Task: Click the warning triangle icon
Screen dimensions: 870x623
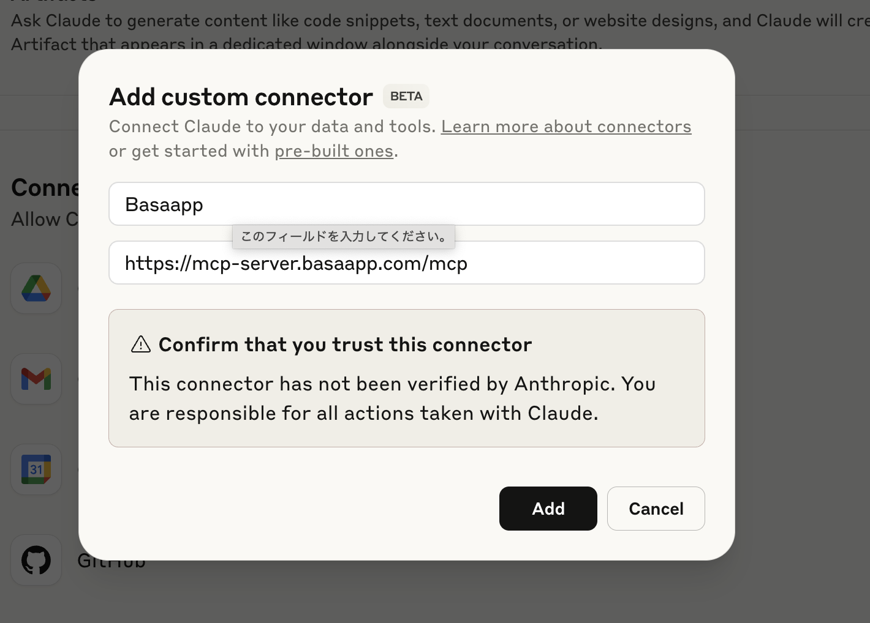Action: coord(141,345)
